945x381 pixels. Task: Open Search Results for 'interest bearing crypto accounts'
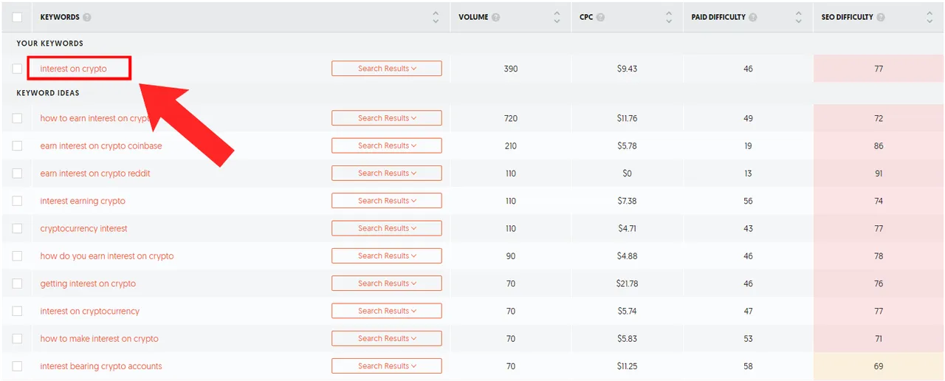click(x=387, y=366)
